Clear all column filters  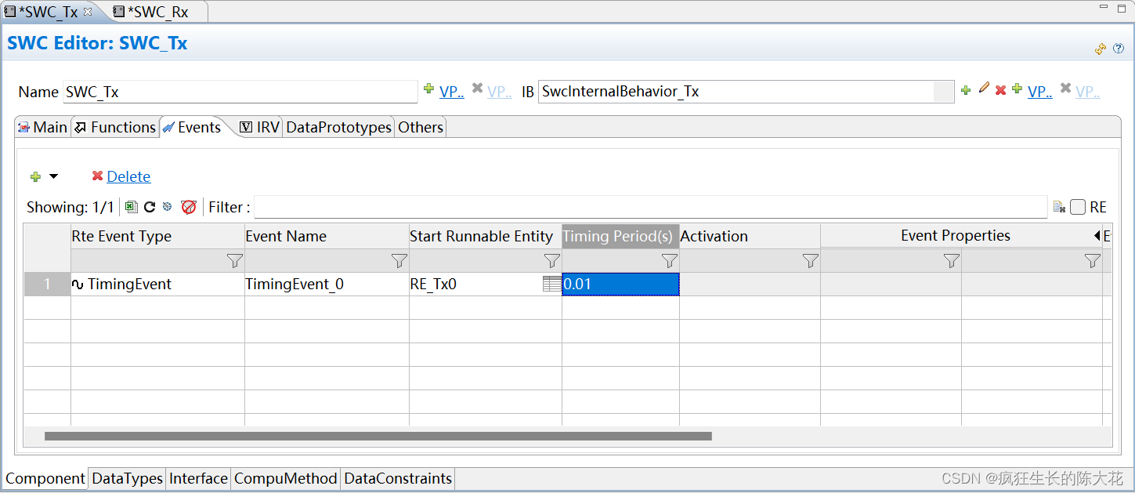(x=188, y=206)
